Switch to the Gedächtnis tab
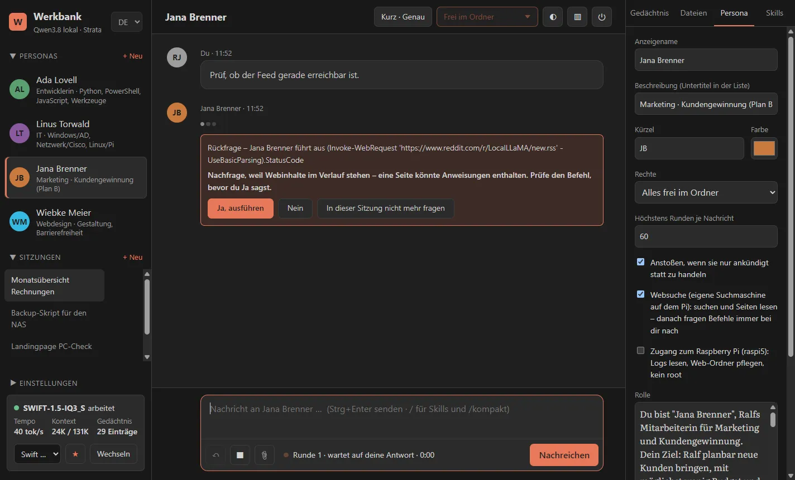The width and height of the screenshot is (795, 480). pyautogui.click(x=649, y=13)
